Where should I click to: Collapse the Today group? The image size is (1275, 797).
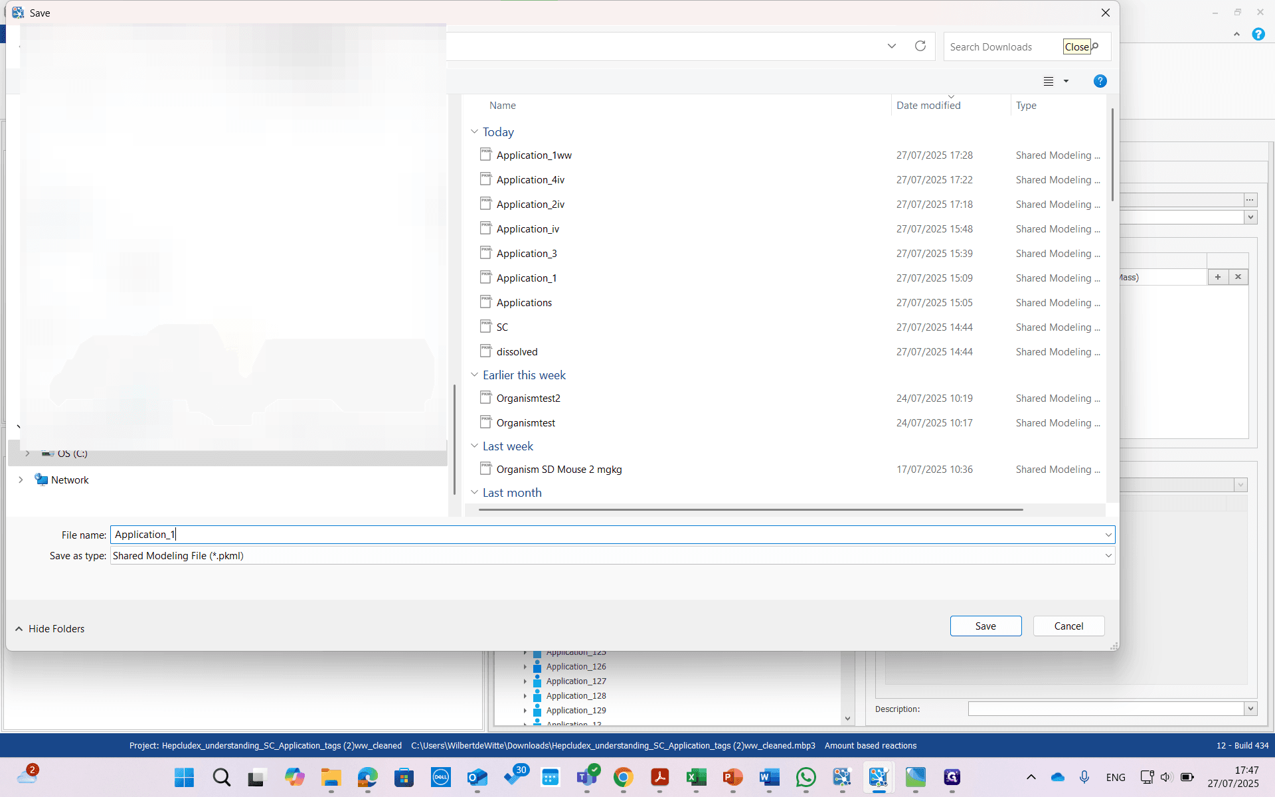click(474, 132)
